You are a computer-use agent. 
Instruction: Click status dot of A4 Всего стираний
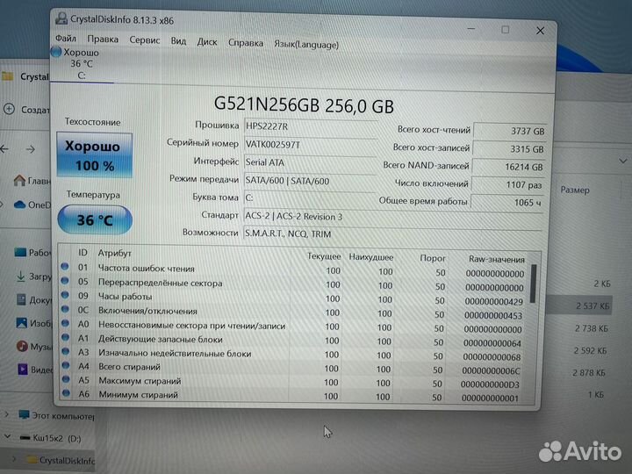[66, 365]
